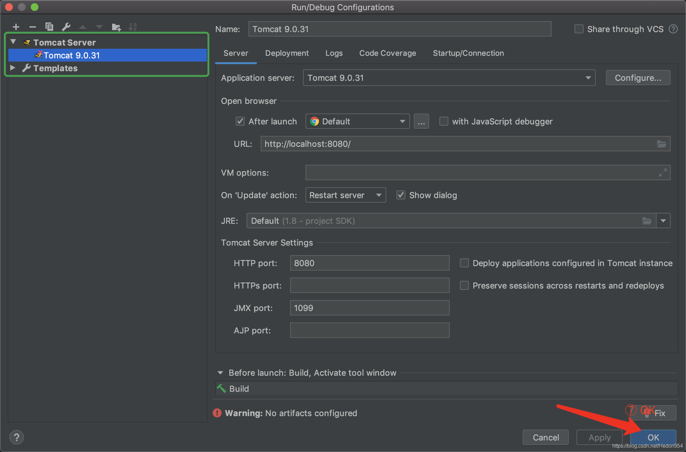Click the Apply button
This screenshot has height=452, width=686.
pyautogui.click(x=600, y=437)
